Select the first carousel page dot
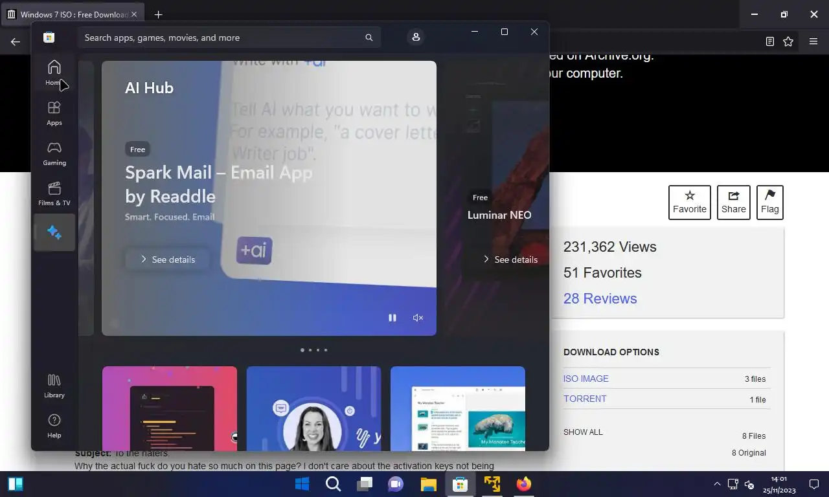 (302, 350)
